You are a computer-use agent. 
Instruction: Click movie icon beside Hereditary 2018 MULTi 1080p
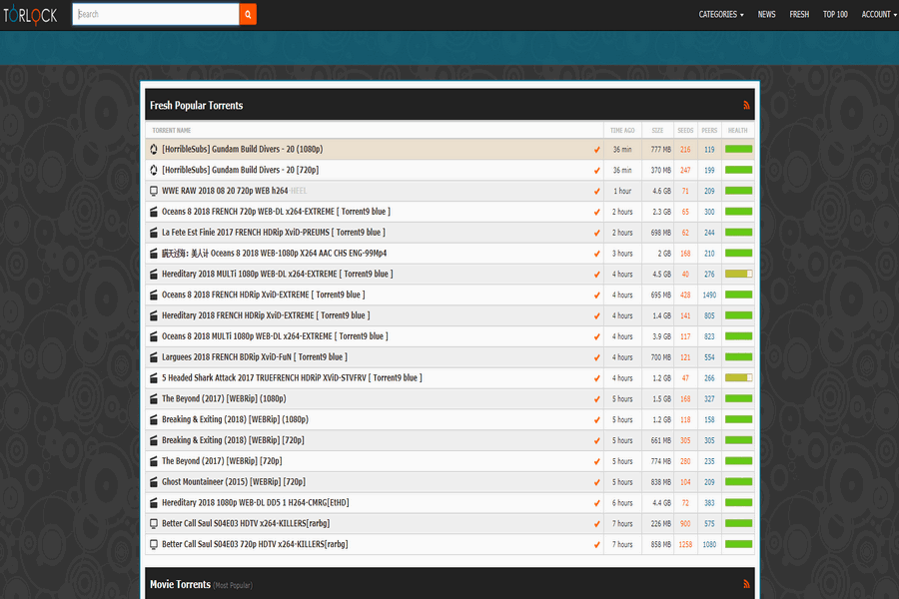154,274
